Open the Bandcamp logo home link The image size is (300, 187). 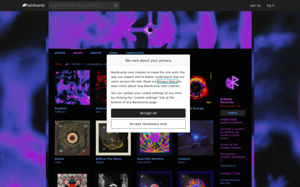click(33, 5)
